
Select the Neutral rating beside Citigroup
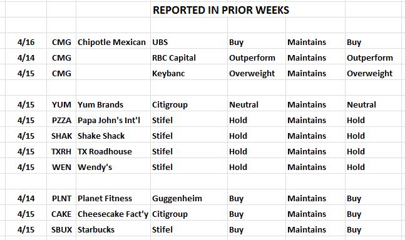tap(257, 104)
